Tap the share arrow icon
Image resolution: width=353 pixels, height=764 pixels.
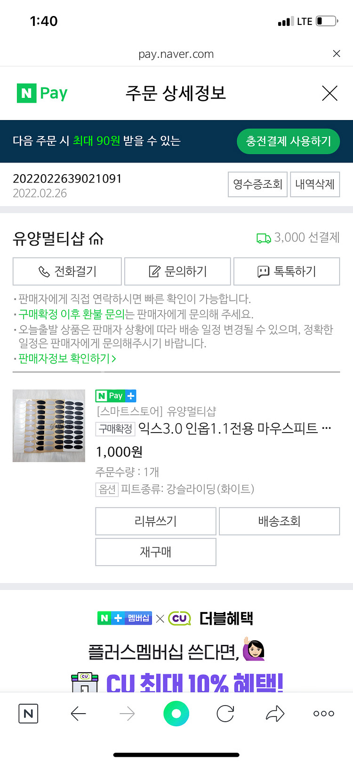[275, 714]
